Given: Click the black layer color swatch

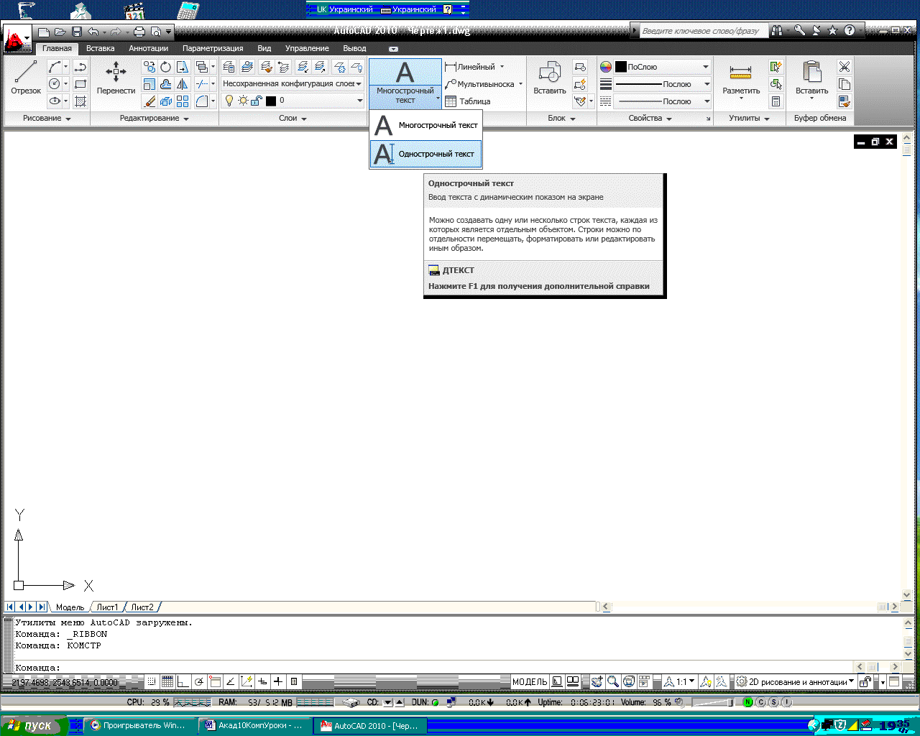Looking at the screenshot, I should click(x=271, y=101).
